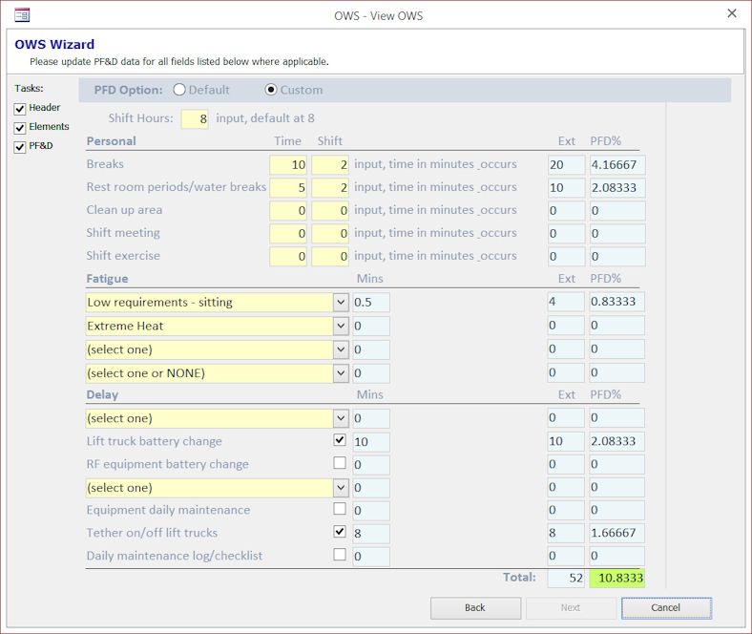Click the RF equipment battery change Mins field
This screenshot has width=752, height=634.
371,465
